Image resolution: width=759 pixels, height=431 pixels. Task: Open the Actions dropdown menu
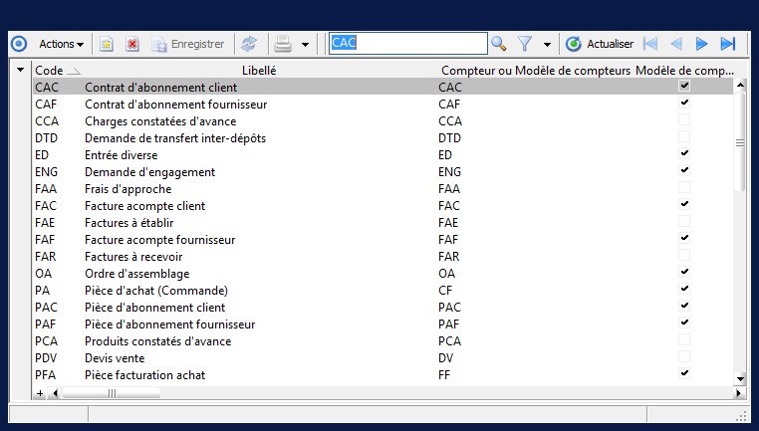coord(61,44)
